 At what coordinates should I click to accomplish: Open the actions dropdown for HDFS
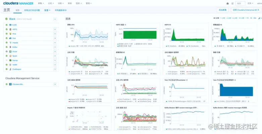[x=55, y=29]
